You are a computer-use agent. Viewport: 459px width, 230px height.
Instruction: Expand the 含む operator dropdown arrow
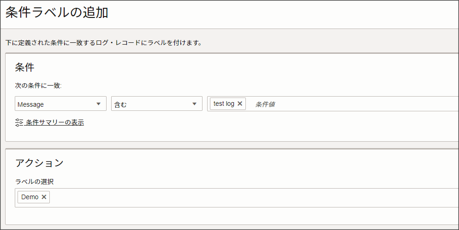pyautogui.click(x=194, y=104)
